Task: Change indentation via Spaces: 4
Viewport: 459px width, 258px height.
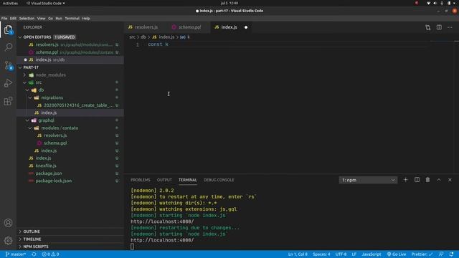Action: [321, 254]
